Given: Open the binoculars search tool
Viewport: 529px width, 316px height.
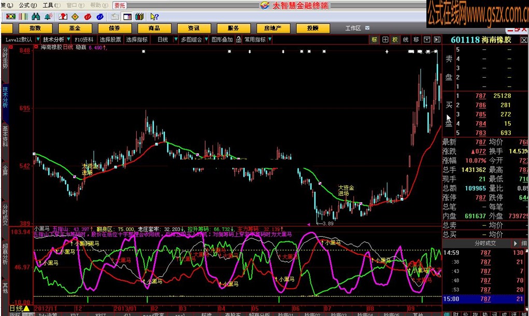Looking at the screenshot, I should 35,17.
